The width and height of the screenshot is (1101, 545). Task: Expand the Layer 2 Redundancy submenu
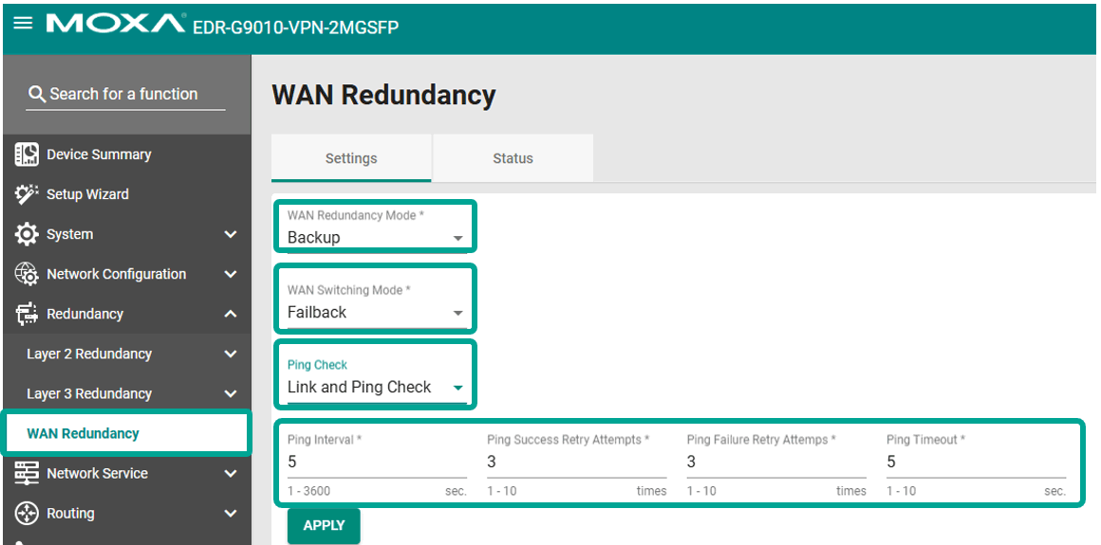(x=231, y=354)
